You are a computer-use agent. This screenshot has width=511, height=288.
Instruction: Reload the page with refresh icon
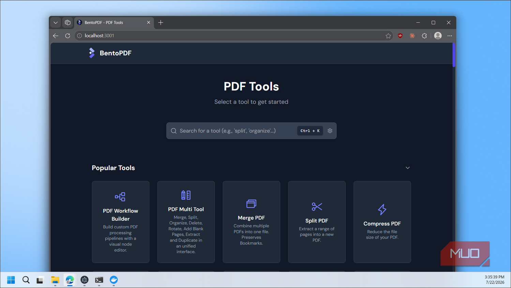[x=67, y=35]
